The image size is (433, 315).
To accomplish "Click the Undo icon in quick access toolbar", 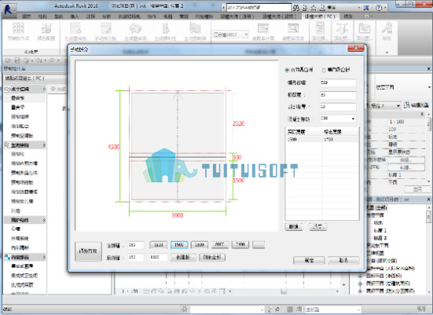I will pos(39,60).
